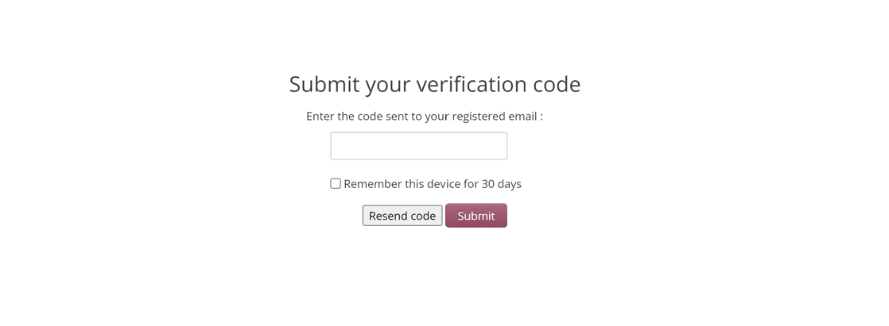
Task: Confirm the code with the maroon Submit button
Action: point(476,216)
